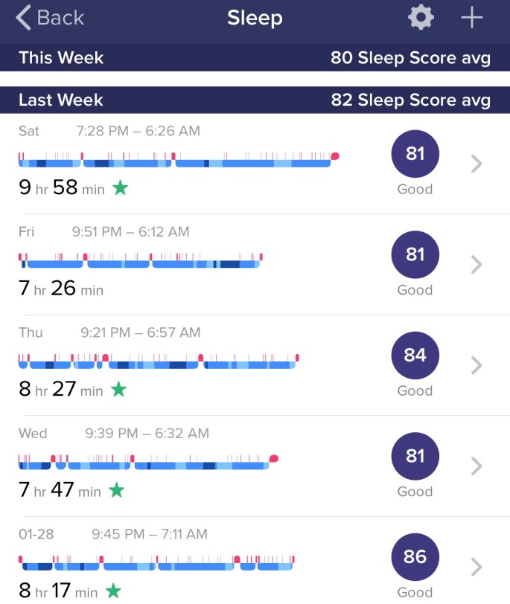Open Friday's sleep score 81 circle
The height and width of the screenshot is (604, 510).
[x=415, y=255]
